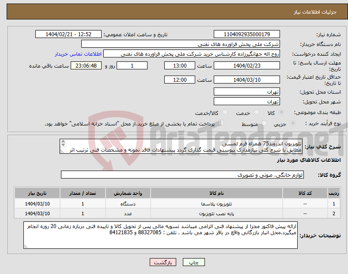Select the کالا radio button
The height and width of the screenshot is (274, 348).
click(281, 112)
